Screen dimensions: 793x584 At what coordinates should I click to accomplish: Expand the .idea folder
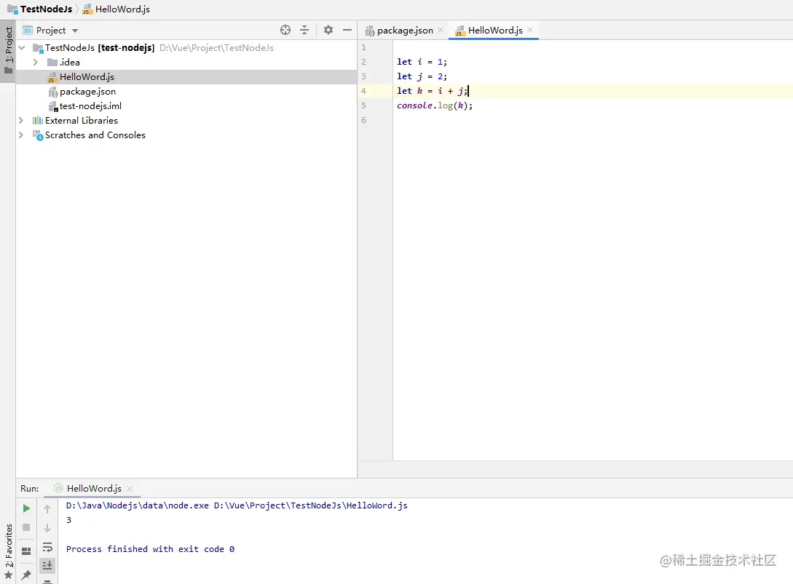(36, 62)
